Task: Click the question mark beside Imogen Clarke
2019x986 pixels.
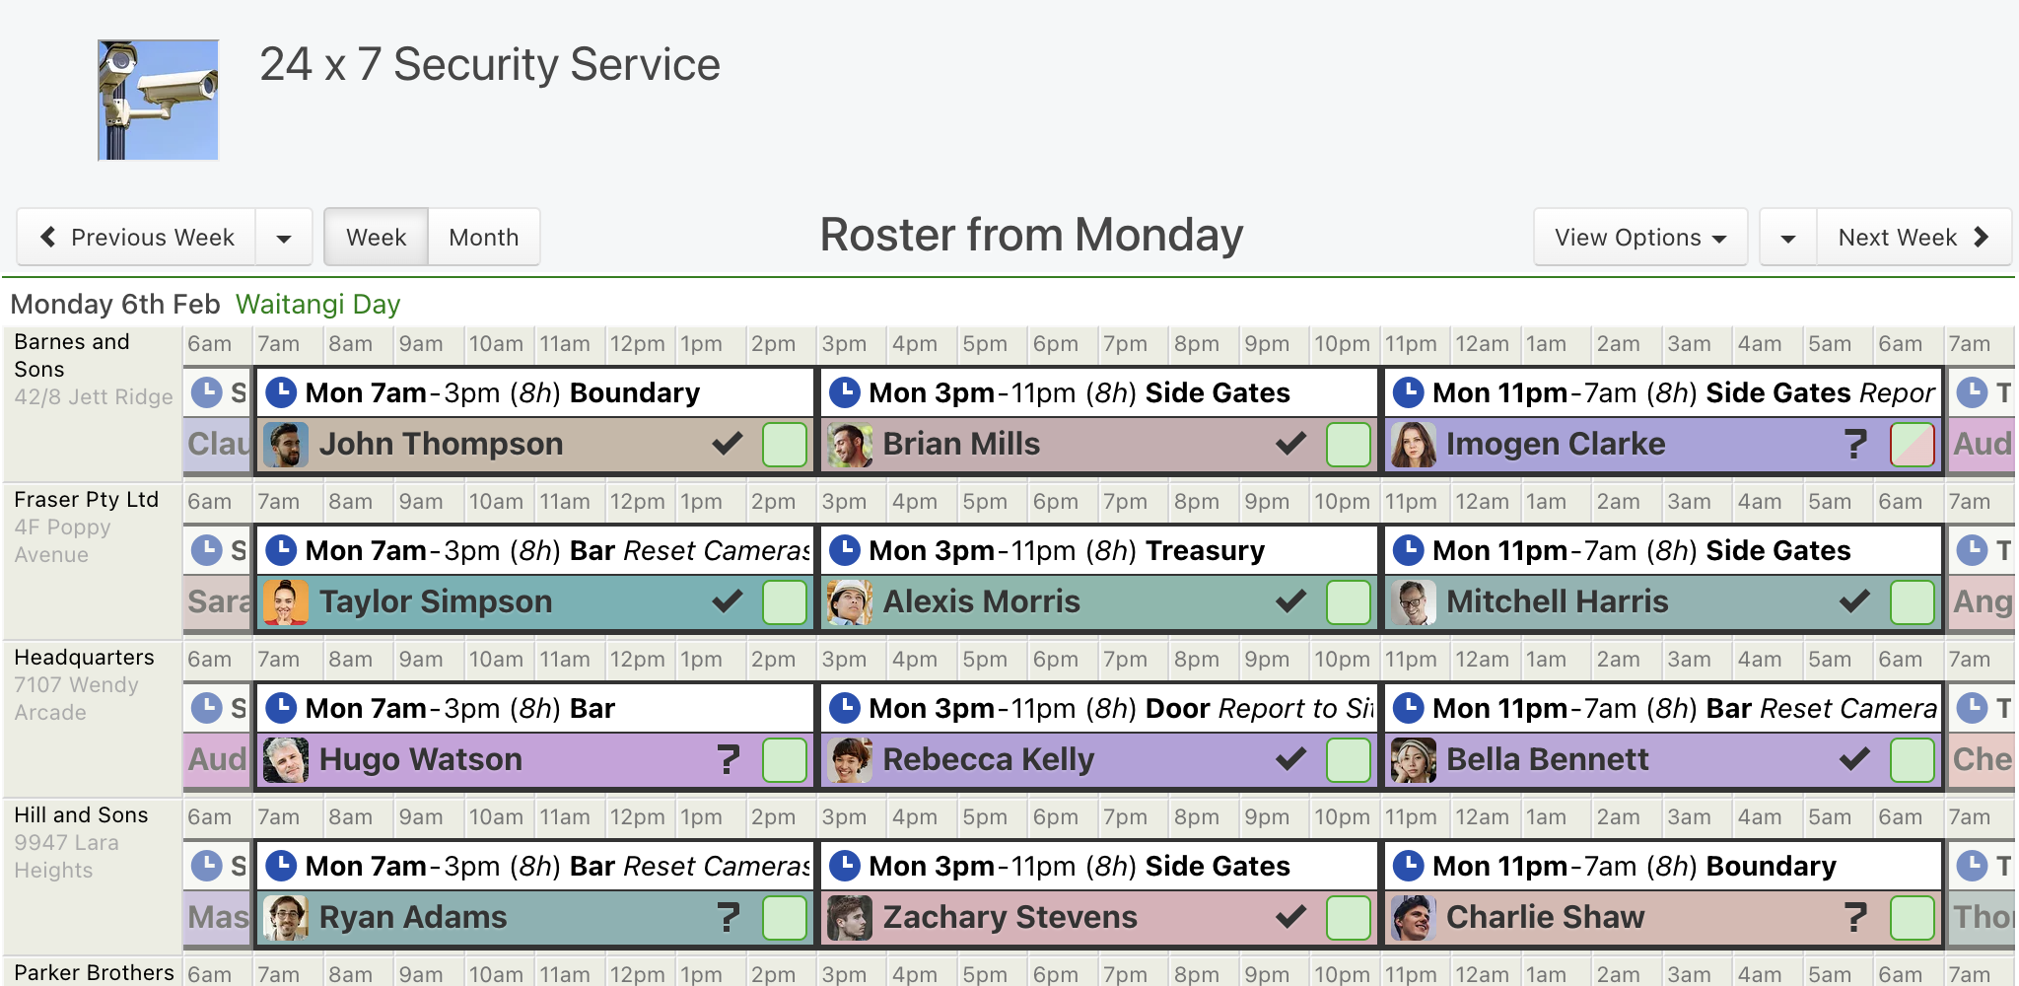Action: coord(1854,445)
